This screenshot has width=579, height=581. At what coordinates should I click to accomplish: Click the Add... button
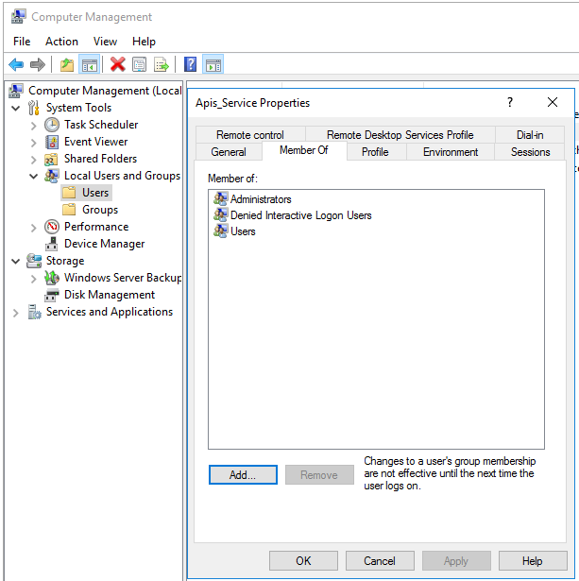coord(243,475)
